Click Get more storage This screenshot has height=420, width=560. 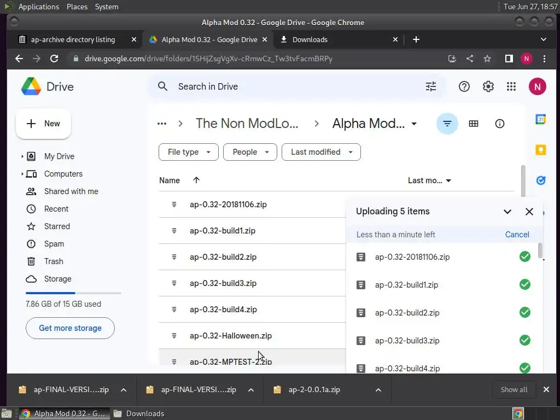70,328
